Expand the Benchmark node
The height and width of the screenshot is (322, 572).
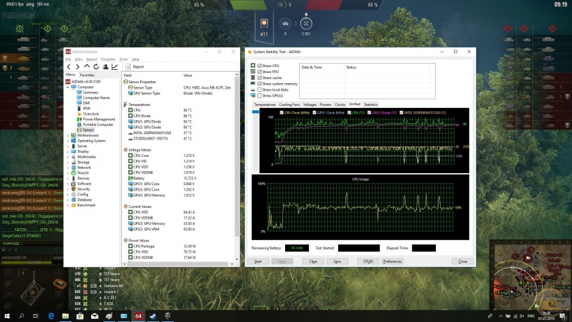[x=68, y=205]
